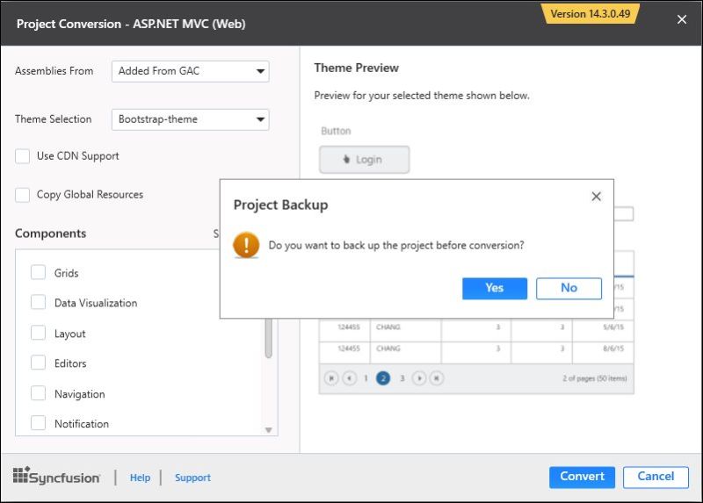The height and width of the screenshot is (503, 703).
Task: Check the Grids component
Action: (x=38, y=272)
